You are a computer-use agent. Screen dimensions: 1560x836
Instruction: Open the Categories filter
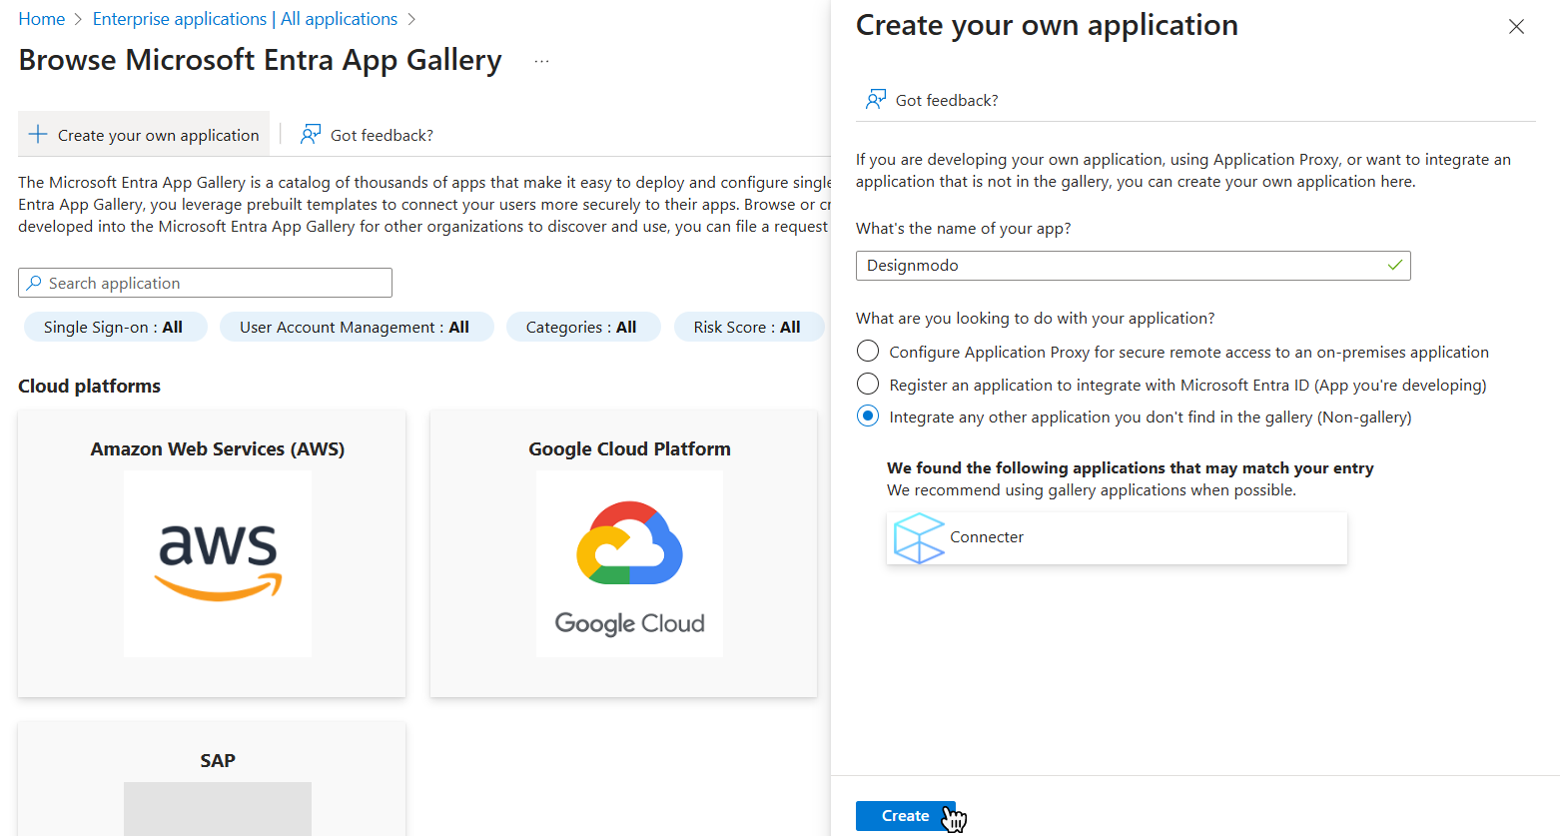pos(581,328)
